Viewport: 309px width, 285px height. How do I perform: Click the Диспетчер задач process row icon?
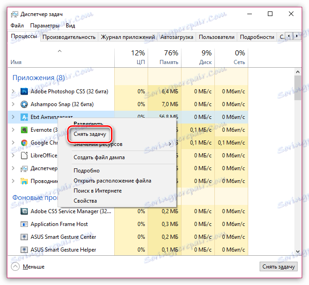(24, 168)
